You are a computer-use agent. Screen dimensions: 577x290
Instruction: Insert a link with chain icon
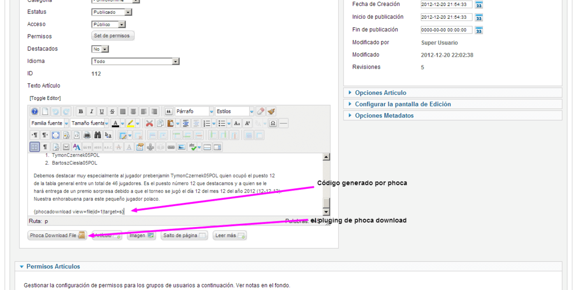click(171, 147)
